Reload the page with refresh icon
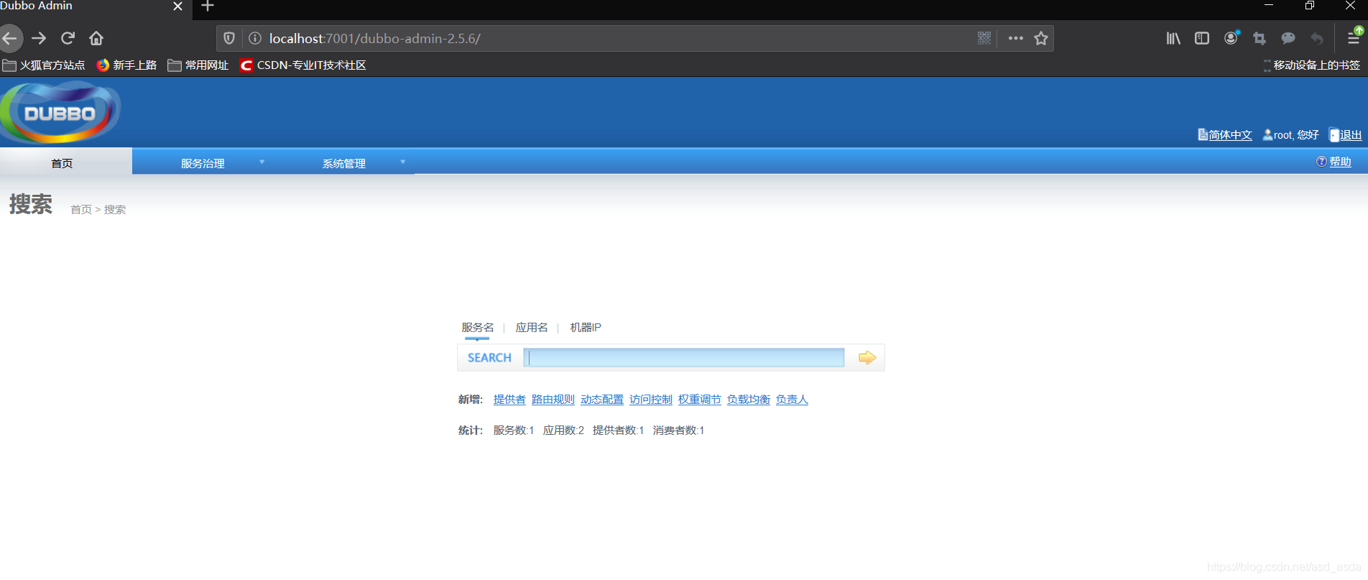Screen dimensions: 1368x580 click(68, 38)
